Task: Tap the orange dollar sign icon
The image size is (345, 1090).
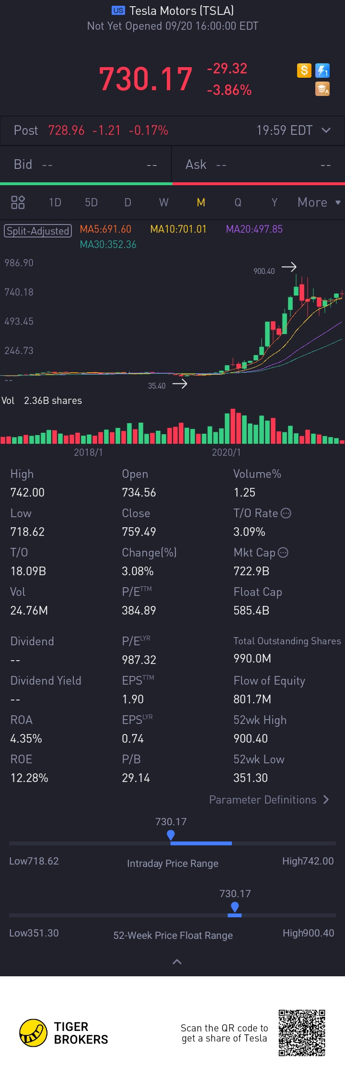Action: (x=304, y=71)
